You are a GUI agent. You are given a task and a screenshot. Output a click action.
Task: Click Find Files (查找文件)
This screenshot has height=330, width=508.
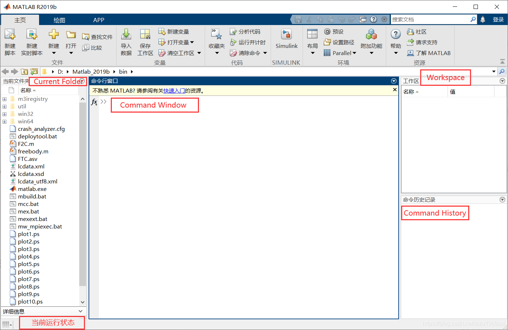point(97,37)
